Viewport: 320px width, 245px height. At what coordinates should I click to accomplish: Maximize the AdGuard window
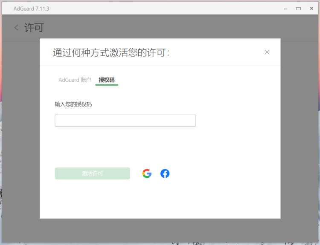298,9
